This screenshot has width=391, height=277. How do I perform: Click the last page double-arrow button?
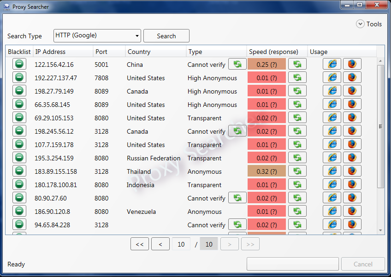coord(250,244)
